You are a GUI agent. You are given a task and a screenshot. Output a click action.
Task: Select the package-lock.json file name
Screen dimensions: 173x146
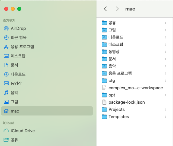(127, 102)
